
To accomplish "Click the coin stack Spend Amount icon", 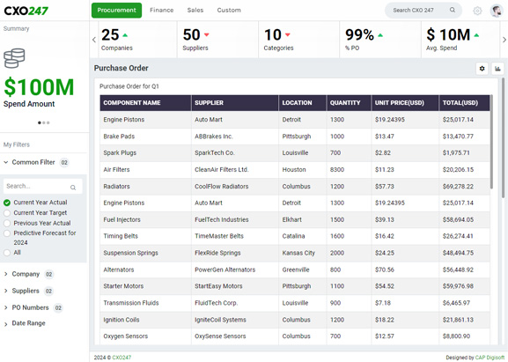I will pos(14,58).
